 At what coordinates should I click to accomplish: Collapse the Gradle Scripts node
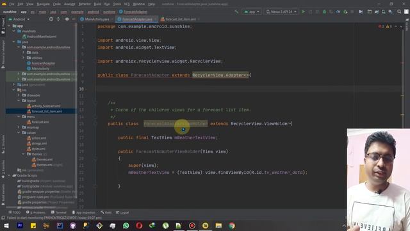point(9,175)
